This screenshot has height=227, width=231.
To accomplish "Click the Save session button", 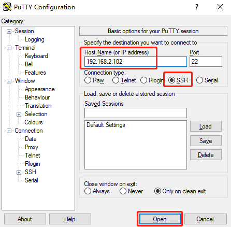I will 206,141.
